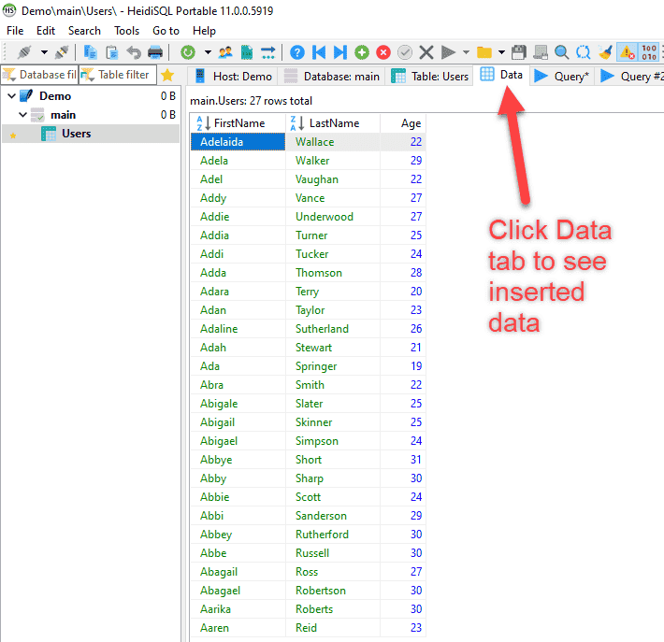Switch to the Host: Demo tab
Screen dimensions: 664x642
coord(233,77)
